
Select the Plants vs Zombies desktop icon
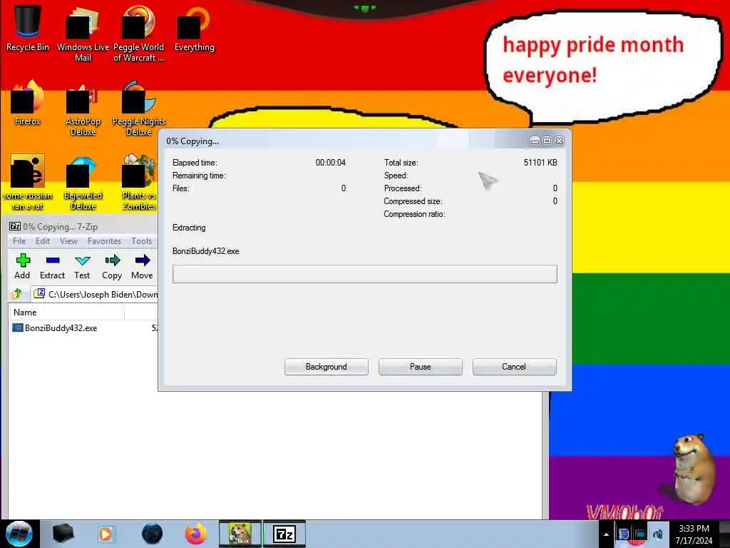pos(139,183)
